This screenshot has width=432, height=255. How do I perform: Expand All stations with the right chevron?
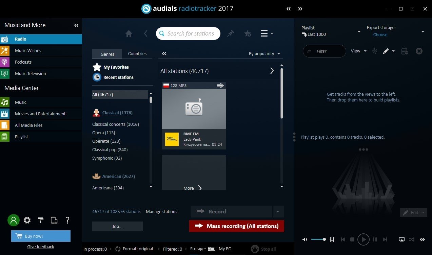272,71
